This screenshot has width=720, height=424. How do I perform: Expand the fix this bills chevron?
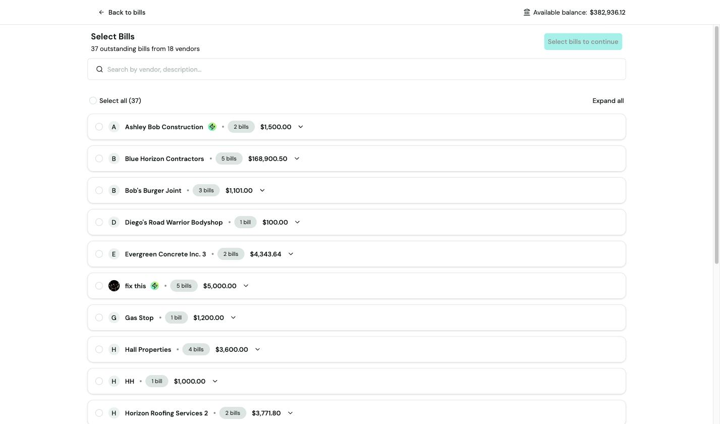(x=246, y=286)
